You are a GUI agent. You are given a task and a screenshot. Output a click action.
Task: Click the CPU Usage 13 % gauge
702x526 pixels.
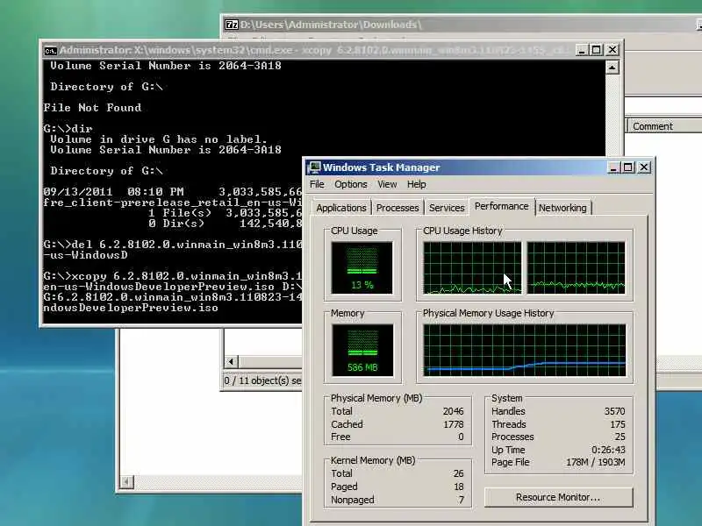362,268
